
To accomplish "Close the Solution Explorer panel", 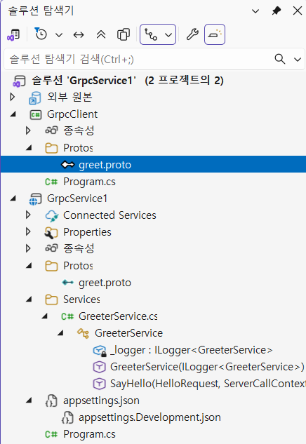I will click(x=297, y=11).
